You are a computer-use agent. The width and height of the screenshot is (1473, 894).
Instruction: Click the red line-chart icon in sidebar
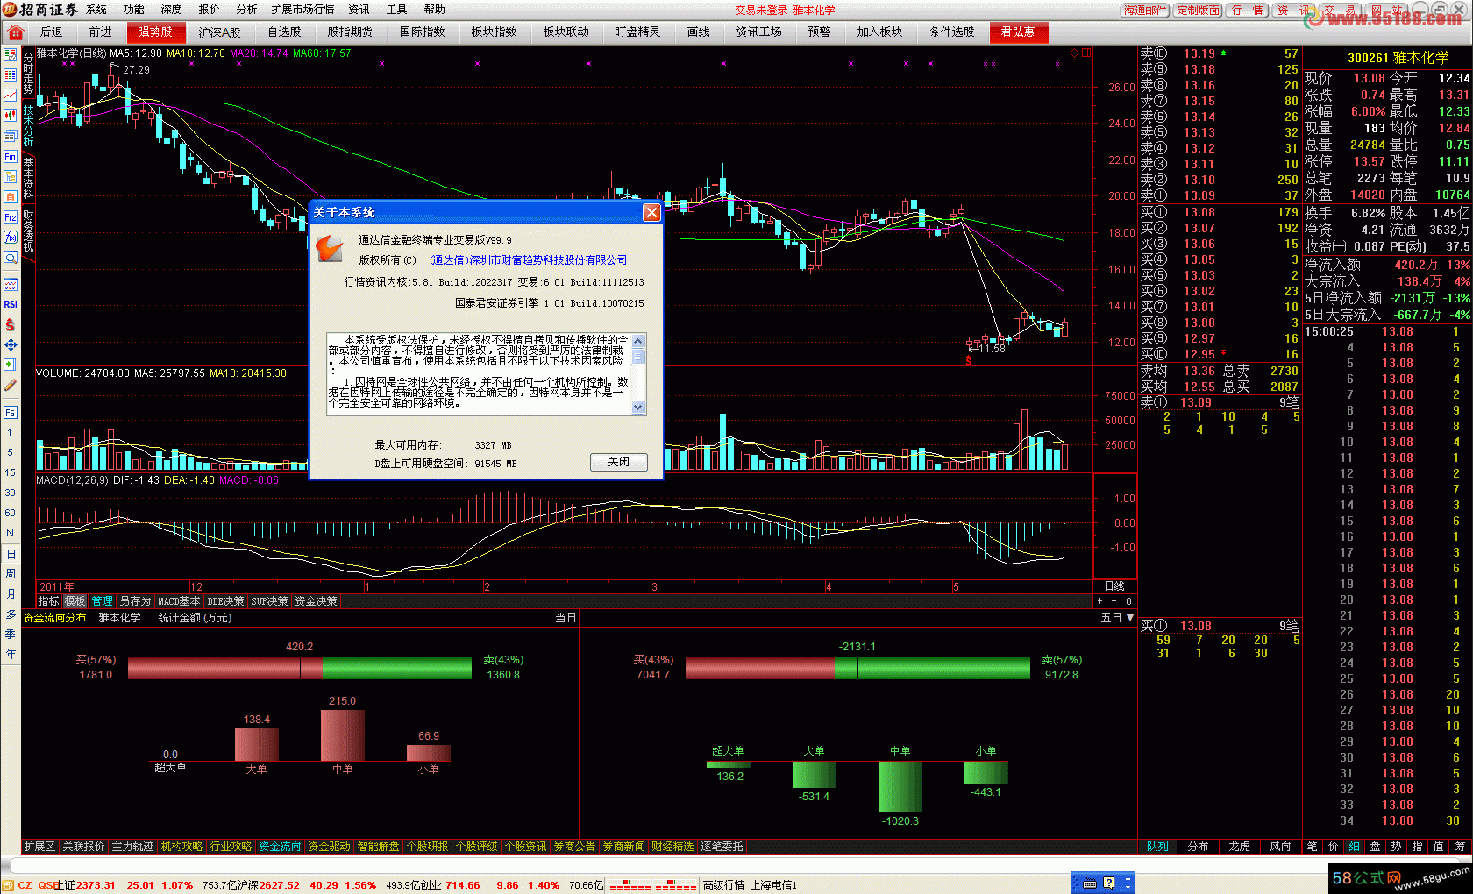[x=11, y=95]
